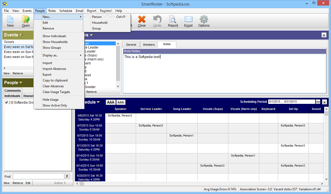Image resolution: width=331 pixels, height=194 pixels.
Task: Select Edit in the People menu
Action: (59, 22)
